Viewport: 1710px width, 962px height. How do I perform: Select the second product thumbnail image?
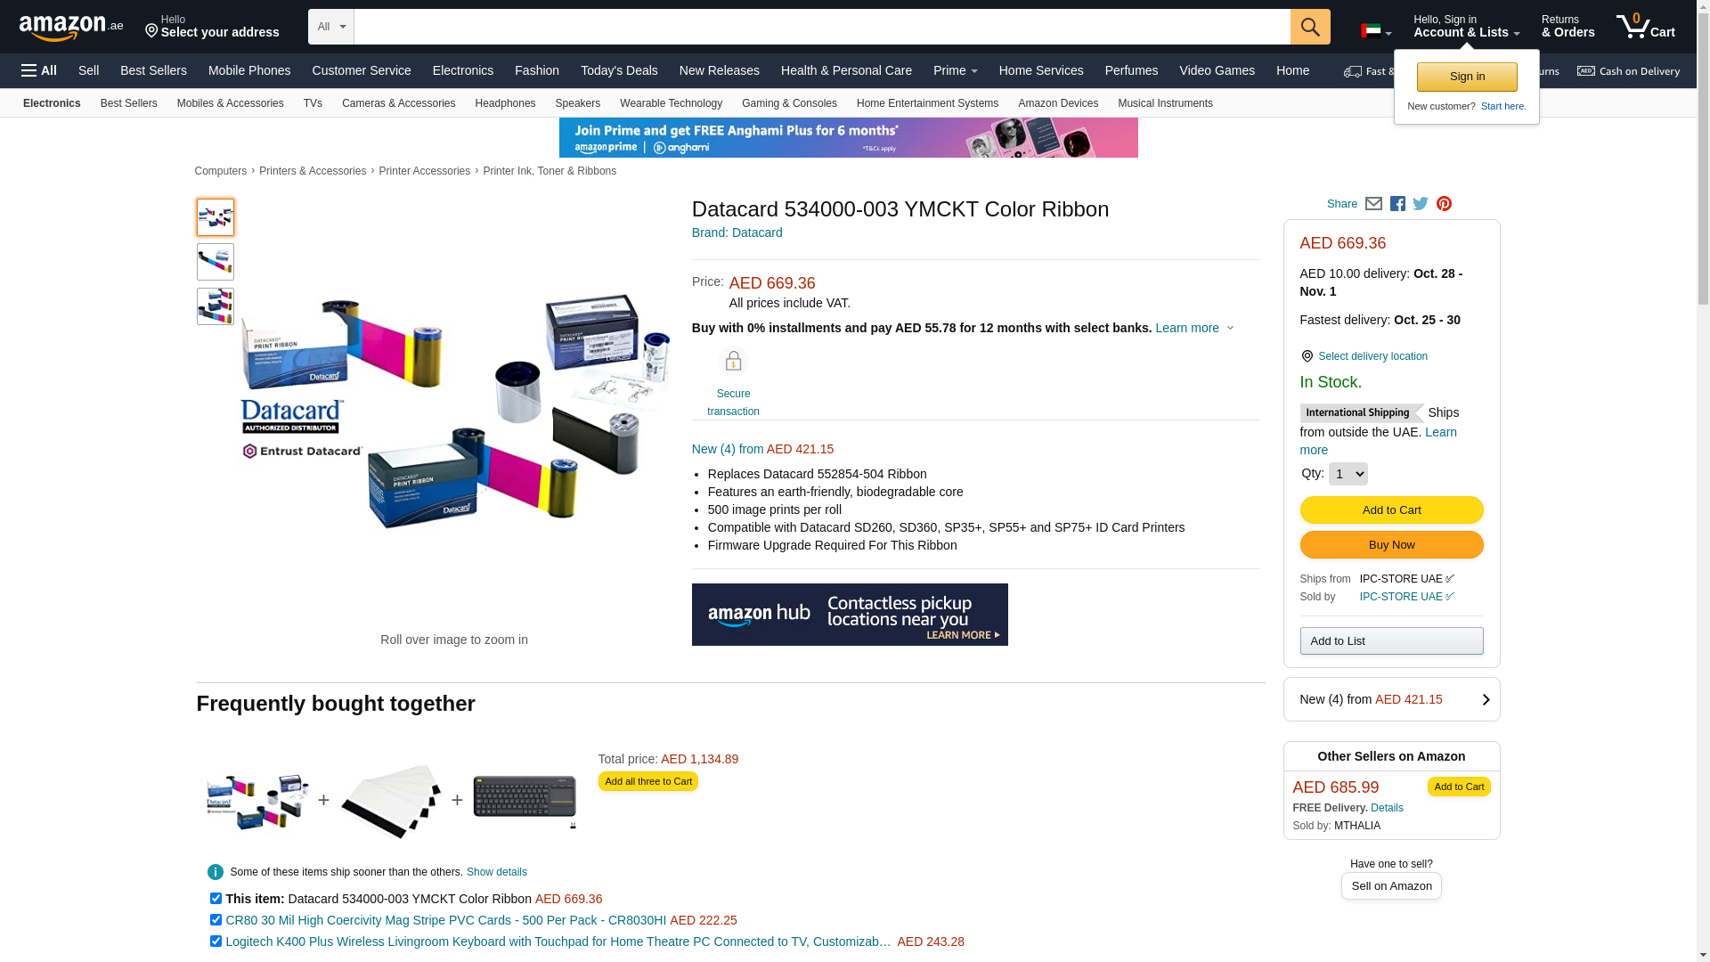[x=216, y=262]
